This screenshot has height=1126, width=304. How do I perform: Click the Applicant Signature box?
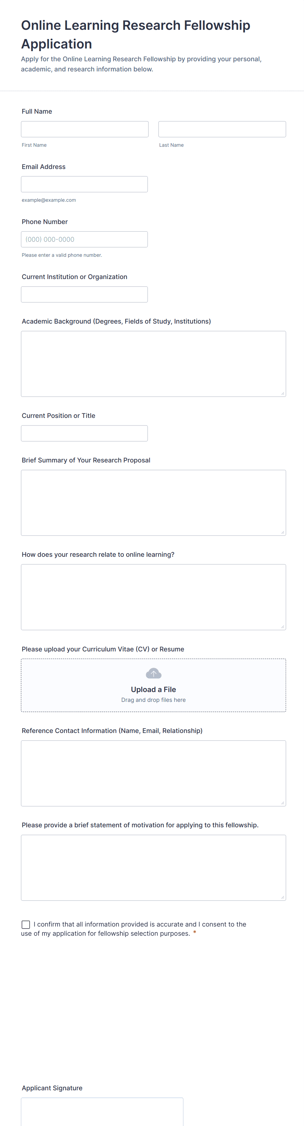102,1113
